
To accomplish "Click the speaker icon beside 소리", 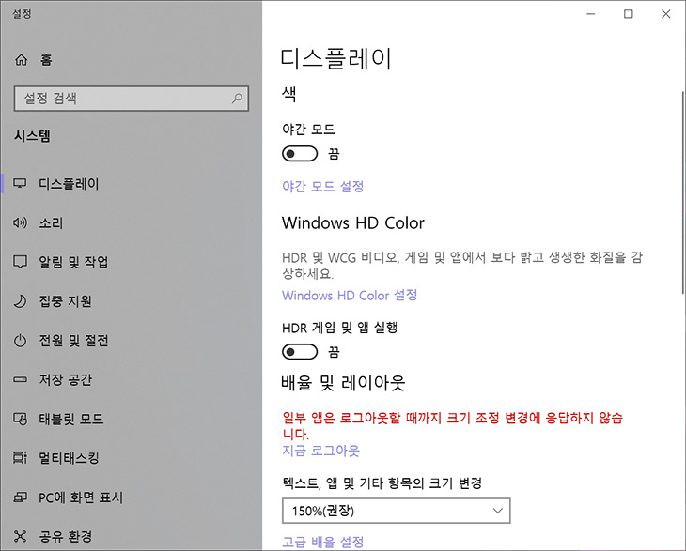I will tap(20, 222).
